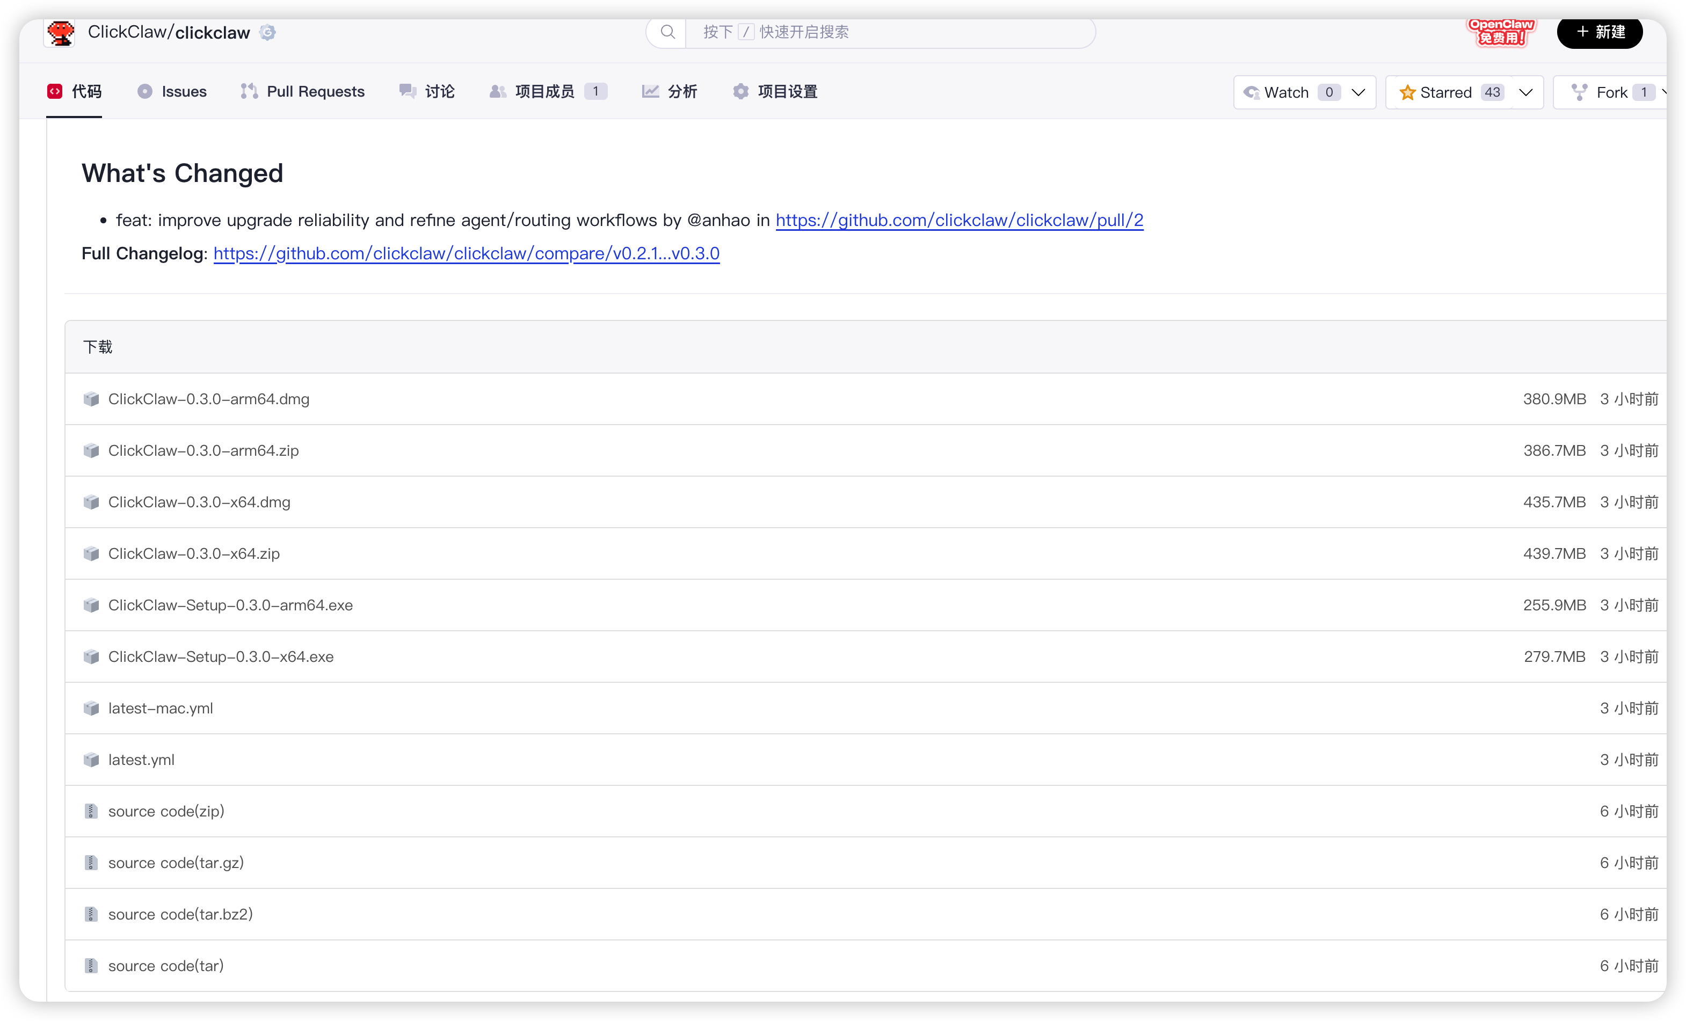The width and height of the screenshot is (1686, 1021).
Task: Download ClickClaw-0.3.0-x64.dmg
Action: click(x=199, y=502)
